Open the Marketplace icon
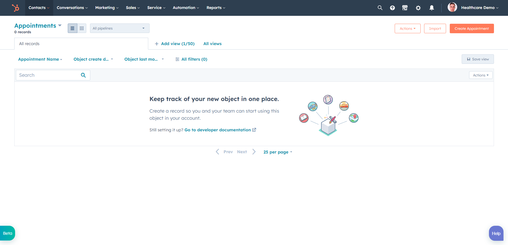This screenshot has width=508, height=245. (405, 8)
